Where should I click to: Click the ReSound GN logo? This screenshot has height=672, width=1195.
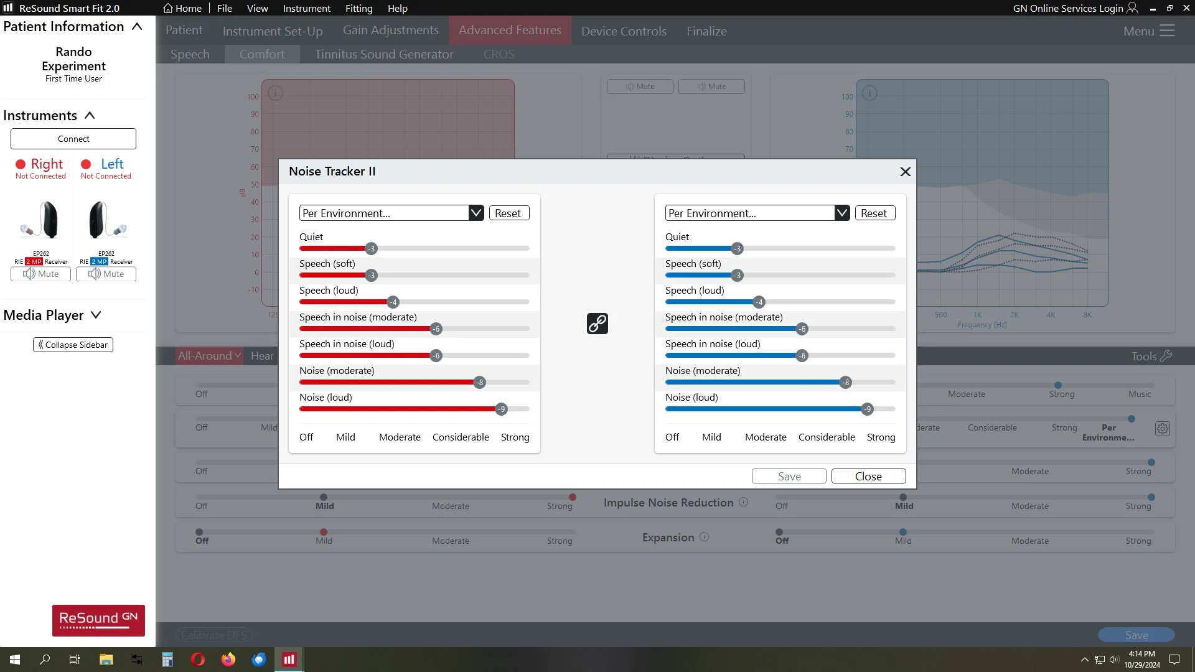pyautogui.click(x=98, y=620)
